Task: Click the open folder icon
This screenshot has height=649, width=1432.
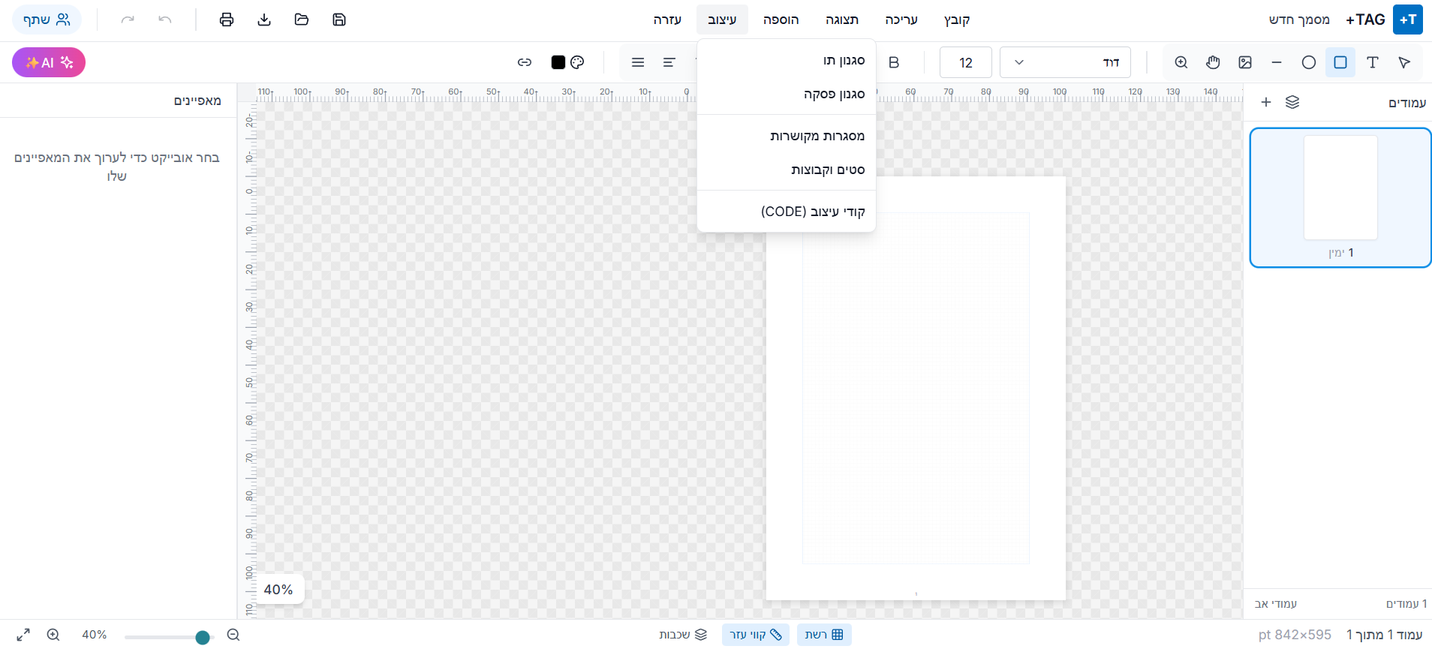Action: pos(302,20)
